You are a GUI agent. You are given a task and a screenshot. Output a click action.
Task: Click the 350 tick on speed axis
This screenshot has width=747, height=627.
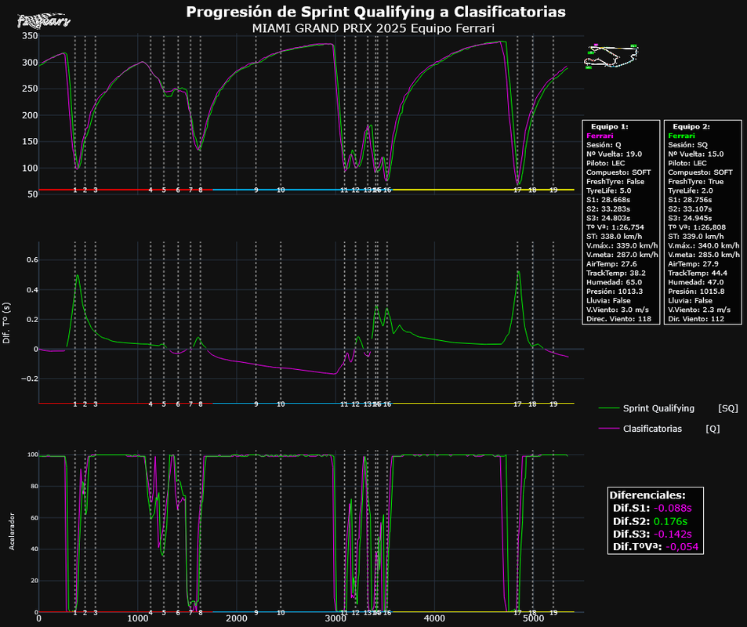tap(30, 36)
